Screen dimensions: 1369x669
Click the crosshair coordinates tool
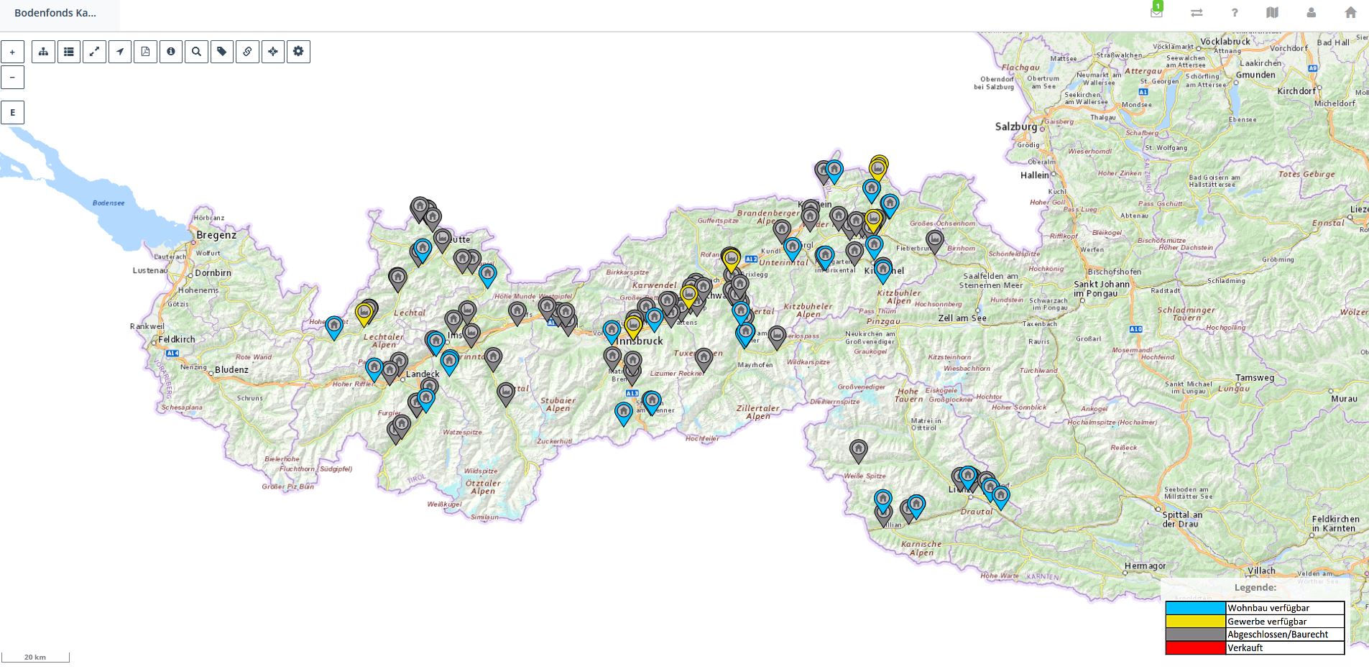coord(273,52)
